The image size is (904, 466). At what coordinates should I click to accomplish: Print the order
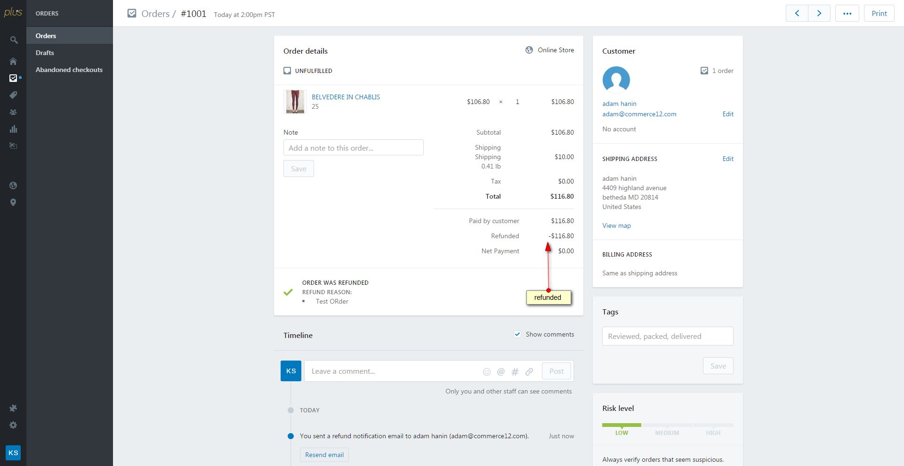tap(879, 13)
